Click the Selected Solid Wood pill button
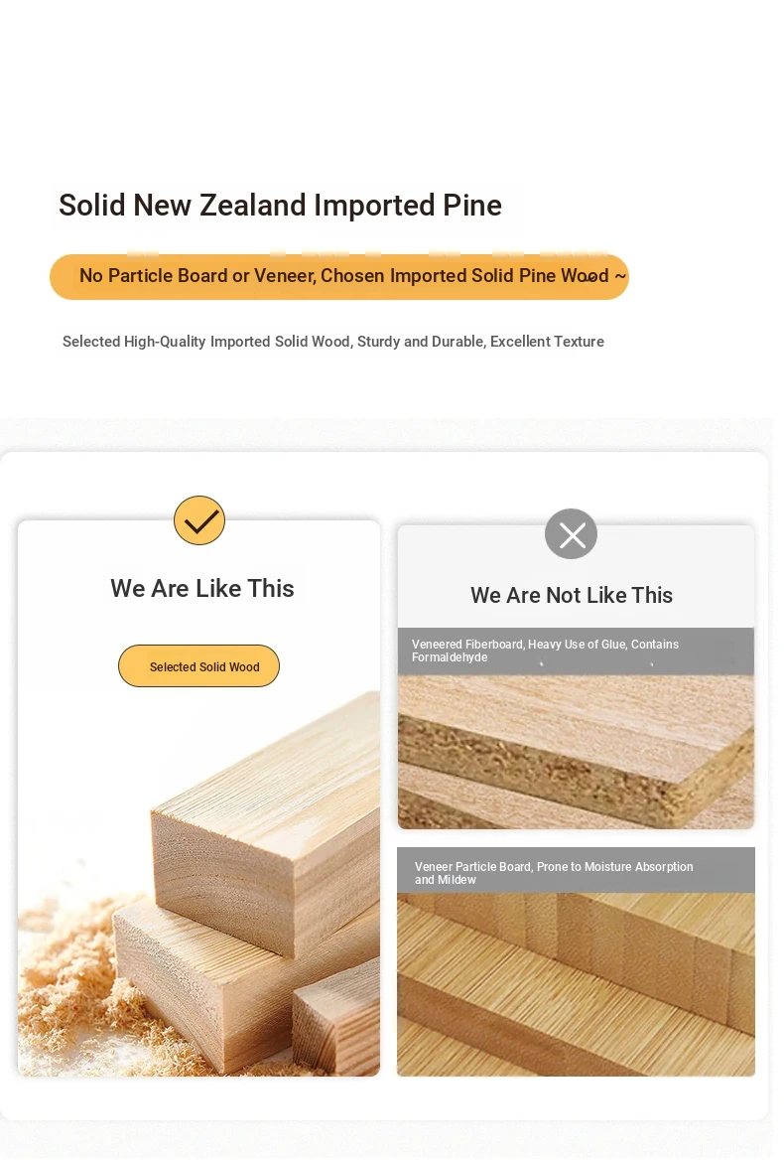Image resolution: width=784 pixels, height=1160 pixels. (198, 665)
